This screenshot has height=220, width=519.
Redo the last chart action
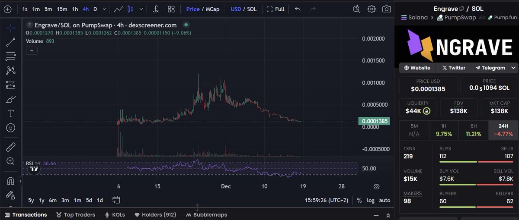pos(313,9)
